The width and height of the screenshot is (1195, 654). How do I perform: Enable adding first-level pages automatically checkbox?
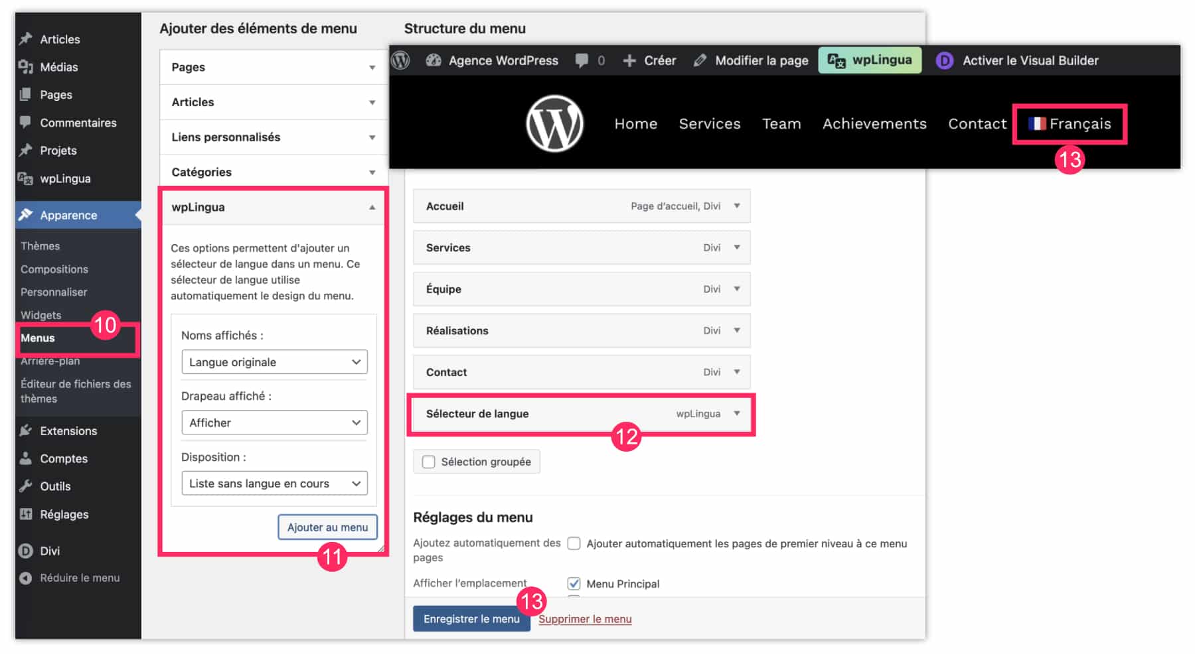coord(574,544)
